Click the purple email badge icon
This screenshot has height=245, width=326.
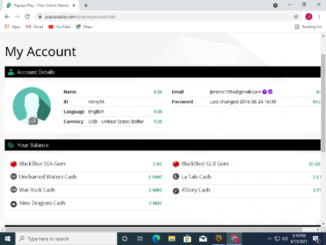tap(264, 92)
